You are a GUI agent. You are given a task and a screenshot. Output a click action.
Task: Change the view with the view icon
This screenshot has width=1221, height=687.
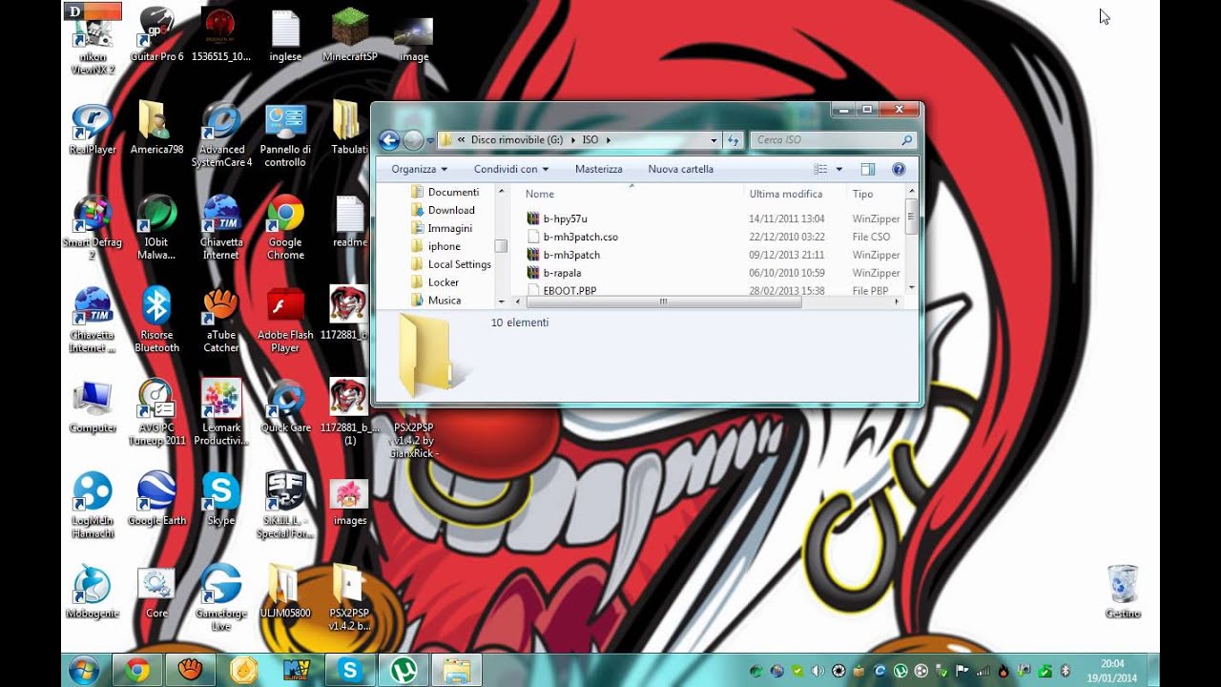tap(820, 169)
